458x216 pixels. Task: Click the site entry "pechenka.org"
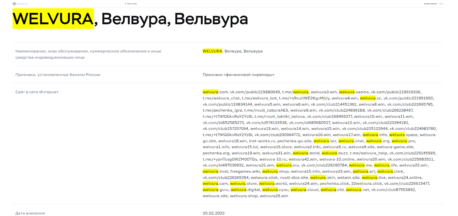tap(216, 153)
